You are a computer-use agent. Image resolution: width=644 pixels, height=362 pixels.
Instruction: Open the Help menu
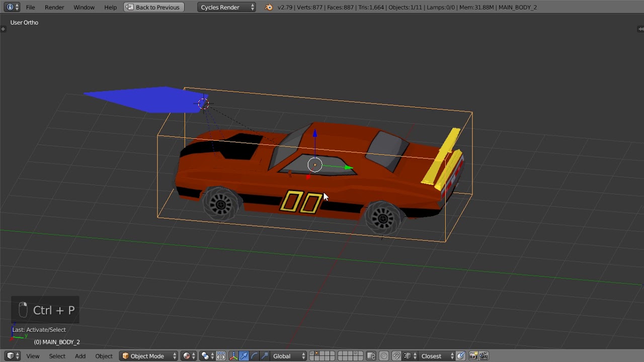pos(110,7)
